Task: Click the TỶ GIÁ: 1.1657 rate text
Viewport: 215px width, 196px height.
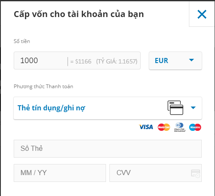Action: pyautogui.click(x=117, y=61)
